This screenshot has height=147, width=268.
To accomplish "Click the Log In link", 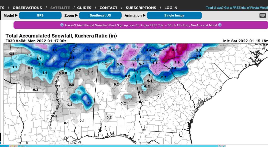I will pos(171,8).
